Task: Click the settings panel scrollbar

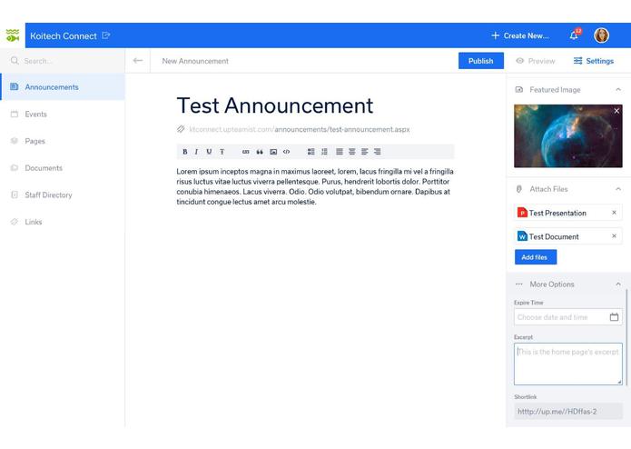Action: pyautogui.click(x=626, y=336)
